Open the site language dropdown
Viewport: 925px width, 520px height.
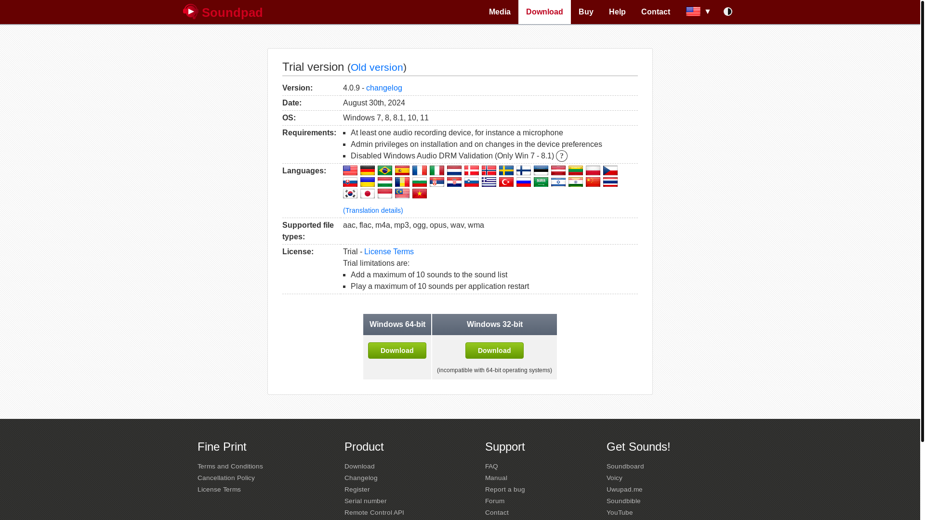click(x=698, y=12)
